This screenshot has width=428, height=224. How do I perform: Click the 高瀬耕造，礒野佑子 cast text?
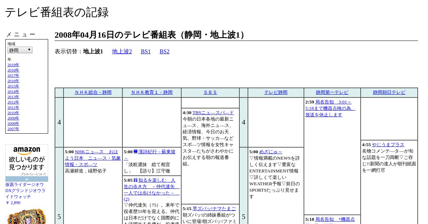coord(86,171)
